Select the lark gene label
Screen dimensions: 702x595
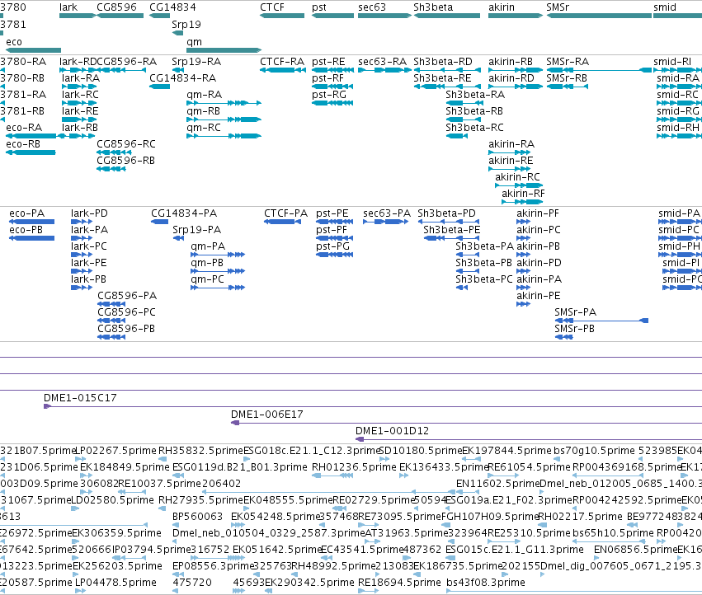click(x=68, y=7)
